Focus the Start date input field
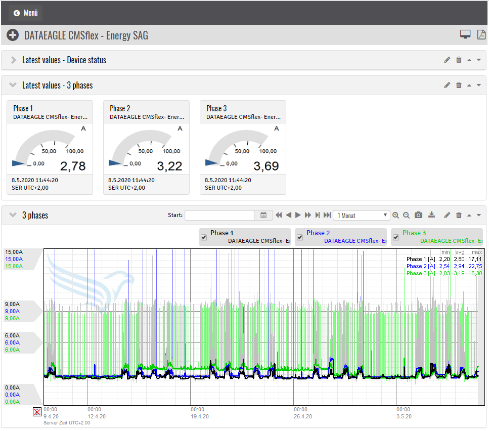Screen dimensions: 489x431 coord(219,215)
